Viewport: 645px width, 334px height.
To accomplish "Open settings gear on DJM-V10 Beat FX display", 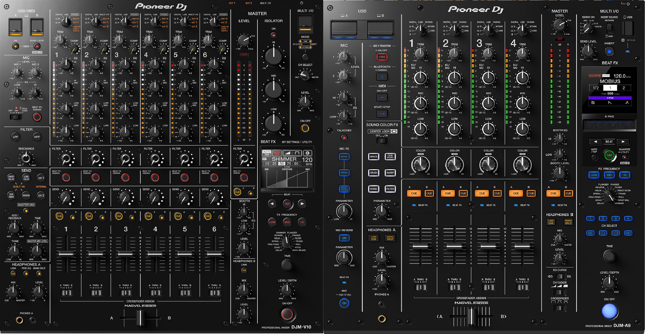I will (x=308, y=153).
